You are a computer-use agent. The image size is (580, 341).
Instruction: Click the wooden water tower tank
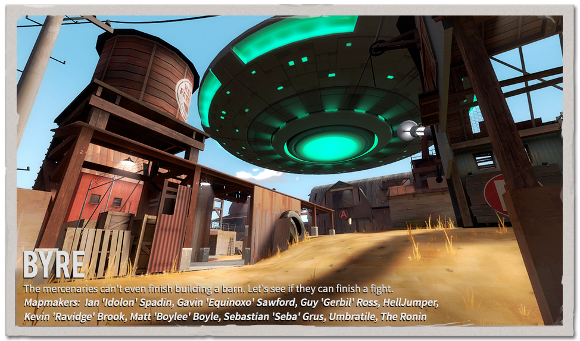pos(143,65)
